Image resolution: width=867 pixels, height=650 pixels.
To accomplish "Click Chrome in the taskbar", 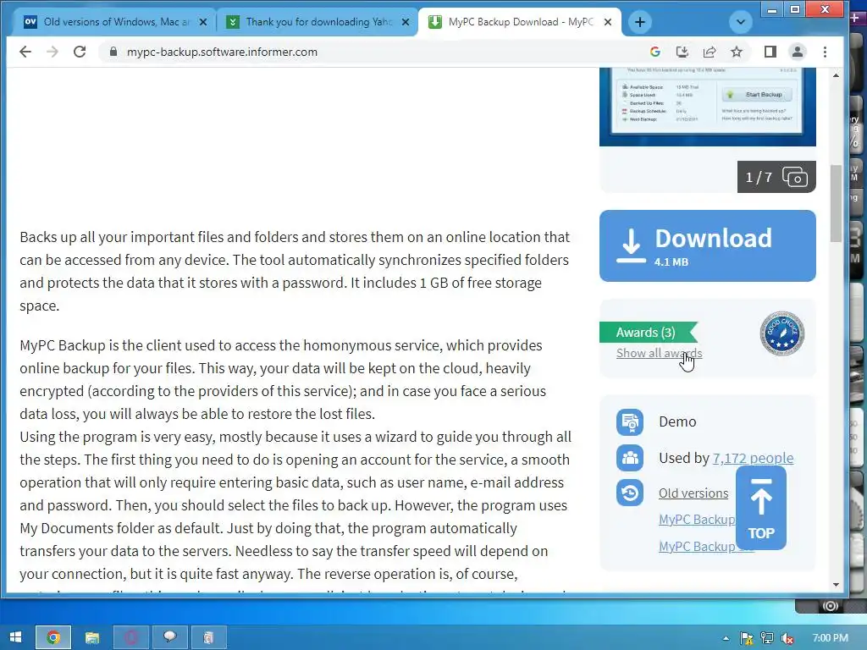I will (x=53, y=637).
